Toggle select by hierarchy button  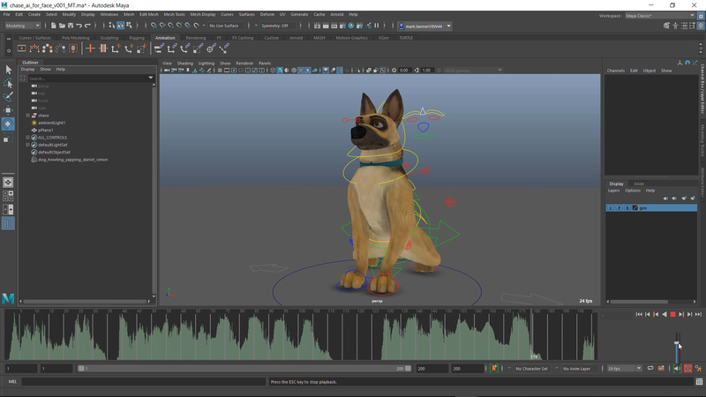[x=112, y=26]
